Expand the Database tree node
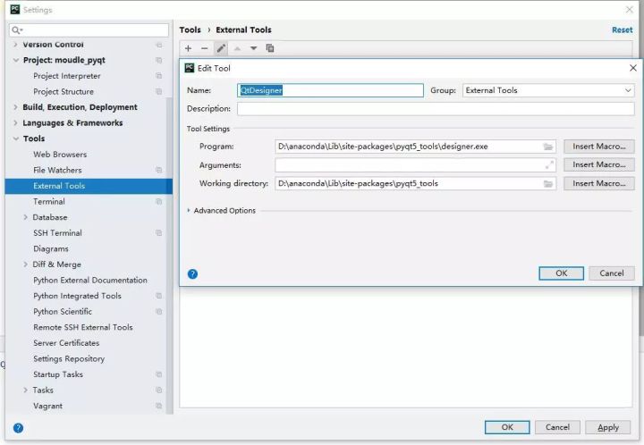This screenshot has width=644, height=445. pos(25,217)
